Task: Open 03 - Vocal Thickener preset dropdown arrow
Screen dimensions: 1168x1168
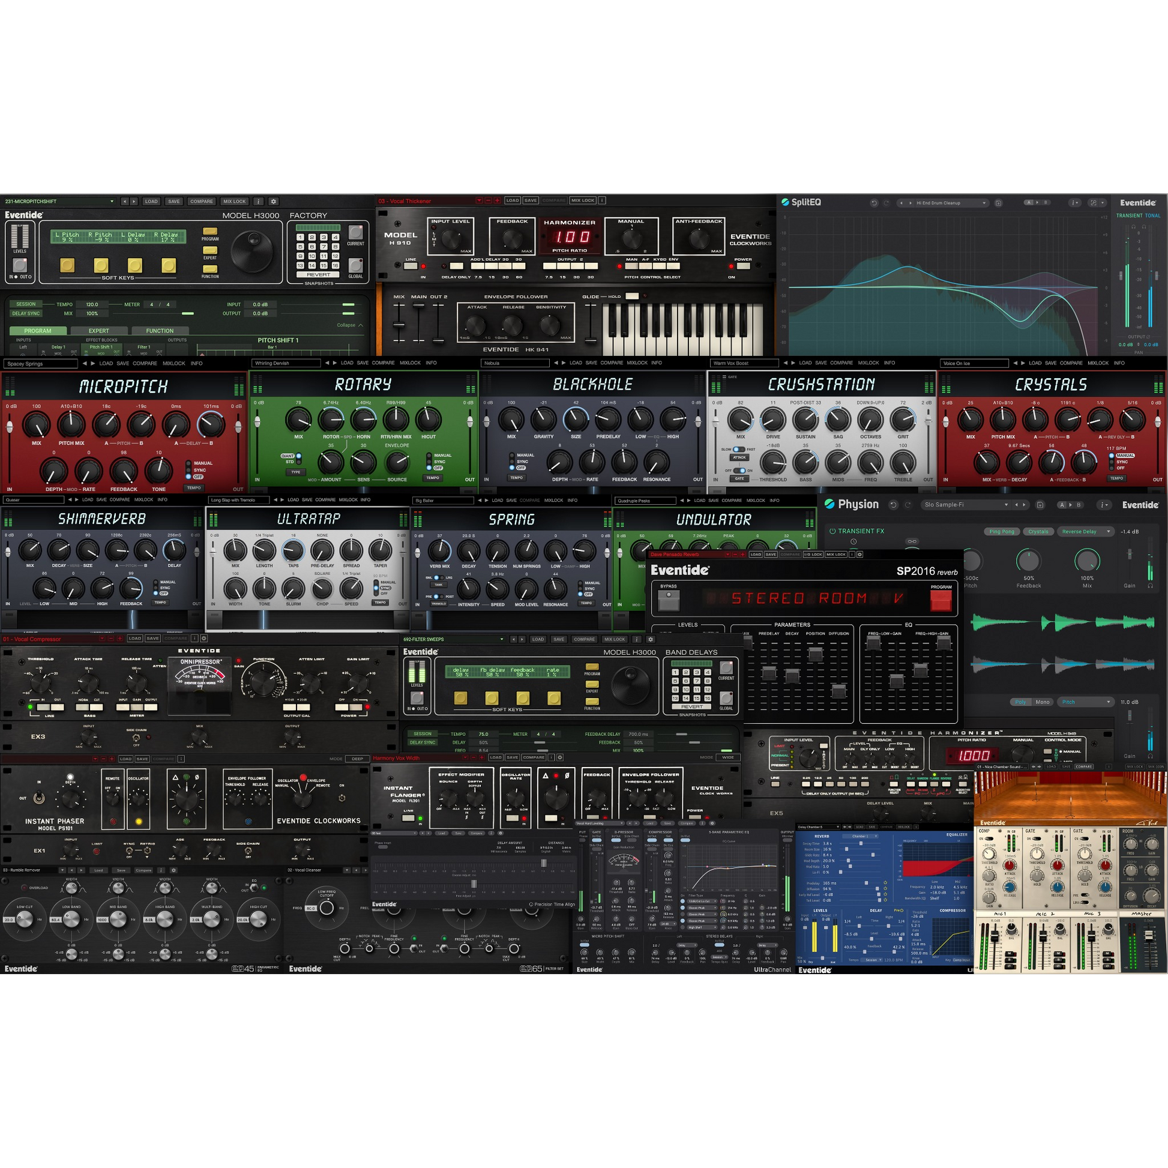Action: (x=479, y=200)
